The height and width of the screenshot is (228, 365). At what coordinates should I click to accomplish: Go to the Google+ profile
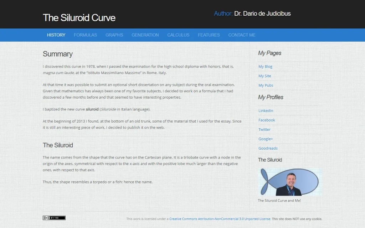(x=265, y=139)
